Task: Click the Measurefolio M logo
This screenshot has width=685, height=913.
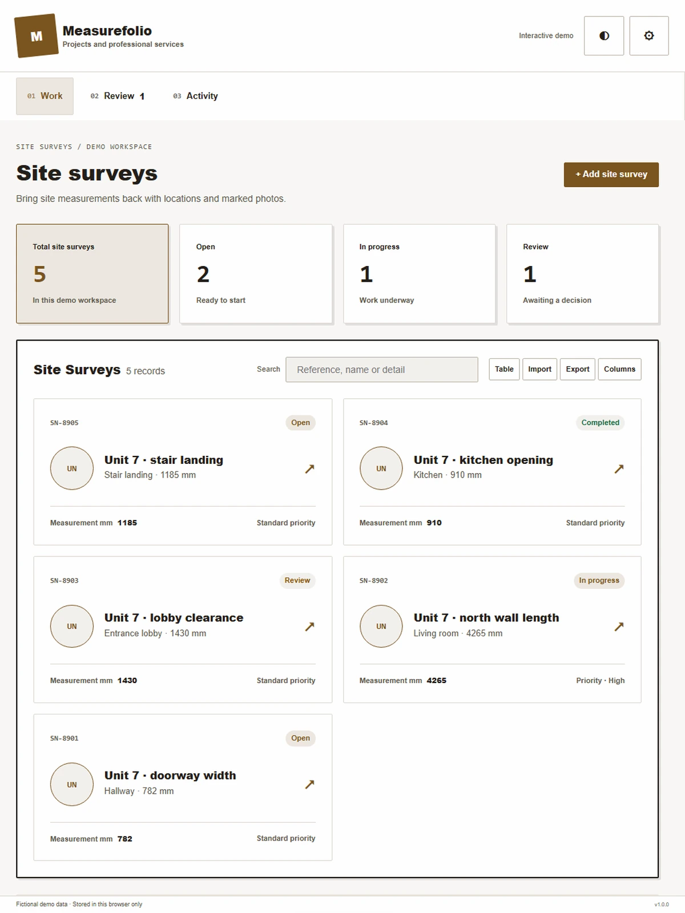Action: (x=37, y=36)
